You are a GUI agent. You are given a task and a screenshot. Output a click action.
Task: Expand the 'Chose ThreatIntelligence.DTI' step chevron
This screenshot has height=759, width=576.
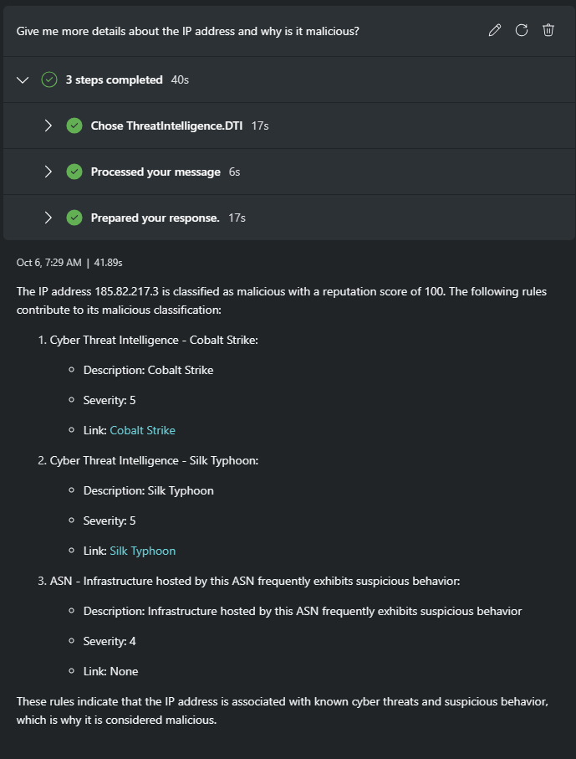[x=48, y=126]
